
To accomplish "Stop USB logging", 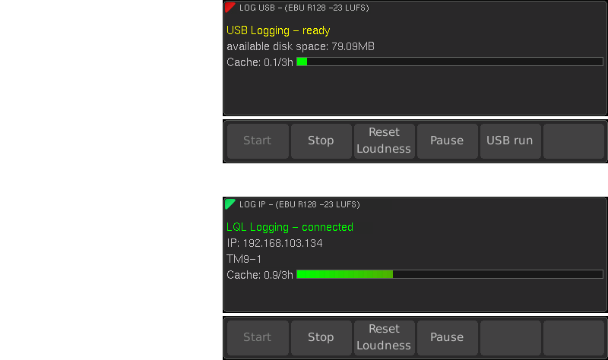I will pos(321,141).
